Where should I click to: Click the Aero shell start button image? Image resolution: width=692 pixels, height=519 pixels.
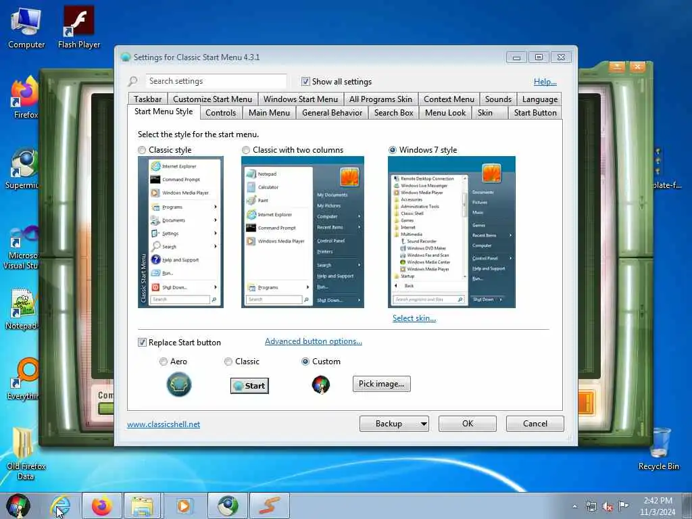(178, 385)
